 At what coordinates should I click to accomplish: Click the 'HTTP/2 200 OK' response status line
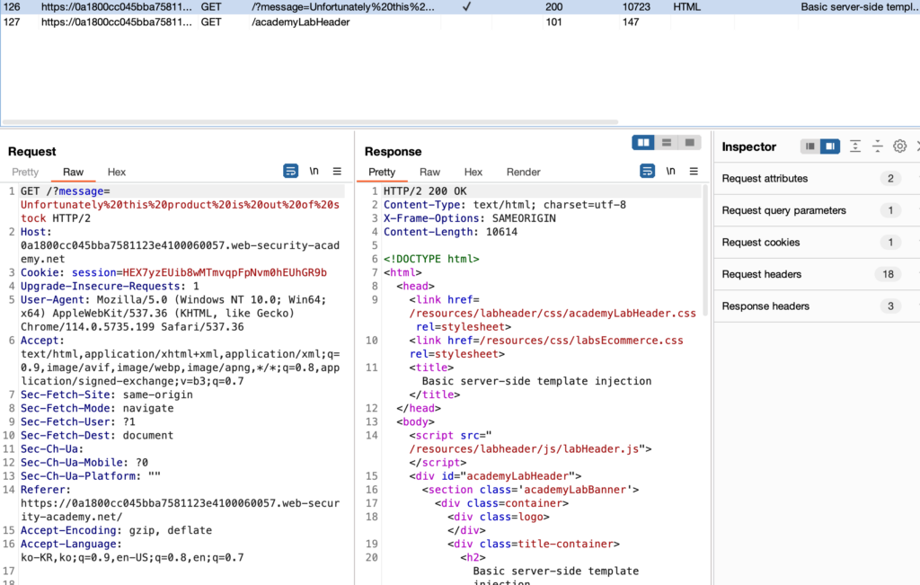[425, 191]
